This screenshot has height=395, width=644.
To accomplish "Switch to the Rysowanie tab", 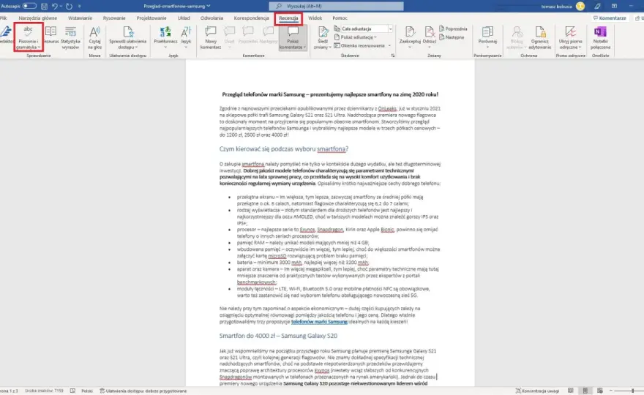I will 114,18.
